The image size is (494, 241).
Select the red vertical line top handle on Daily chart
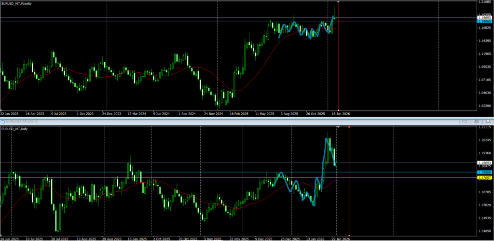click(x=349, y=127)
